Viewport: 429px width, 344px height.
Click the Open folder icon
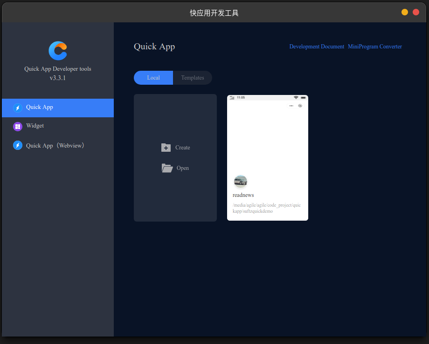pos(167,168)
